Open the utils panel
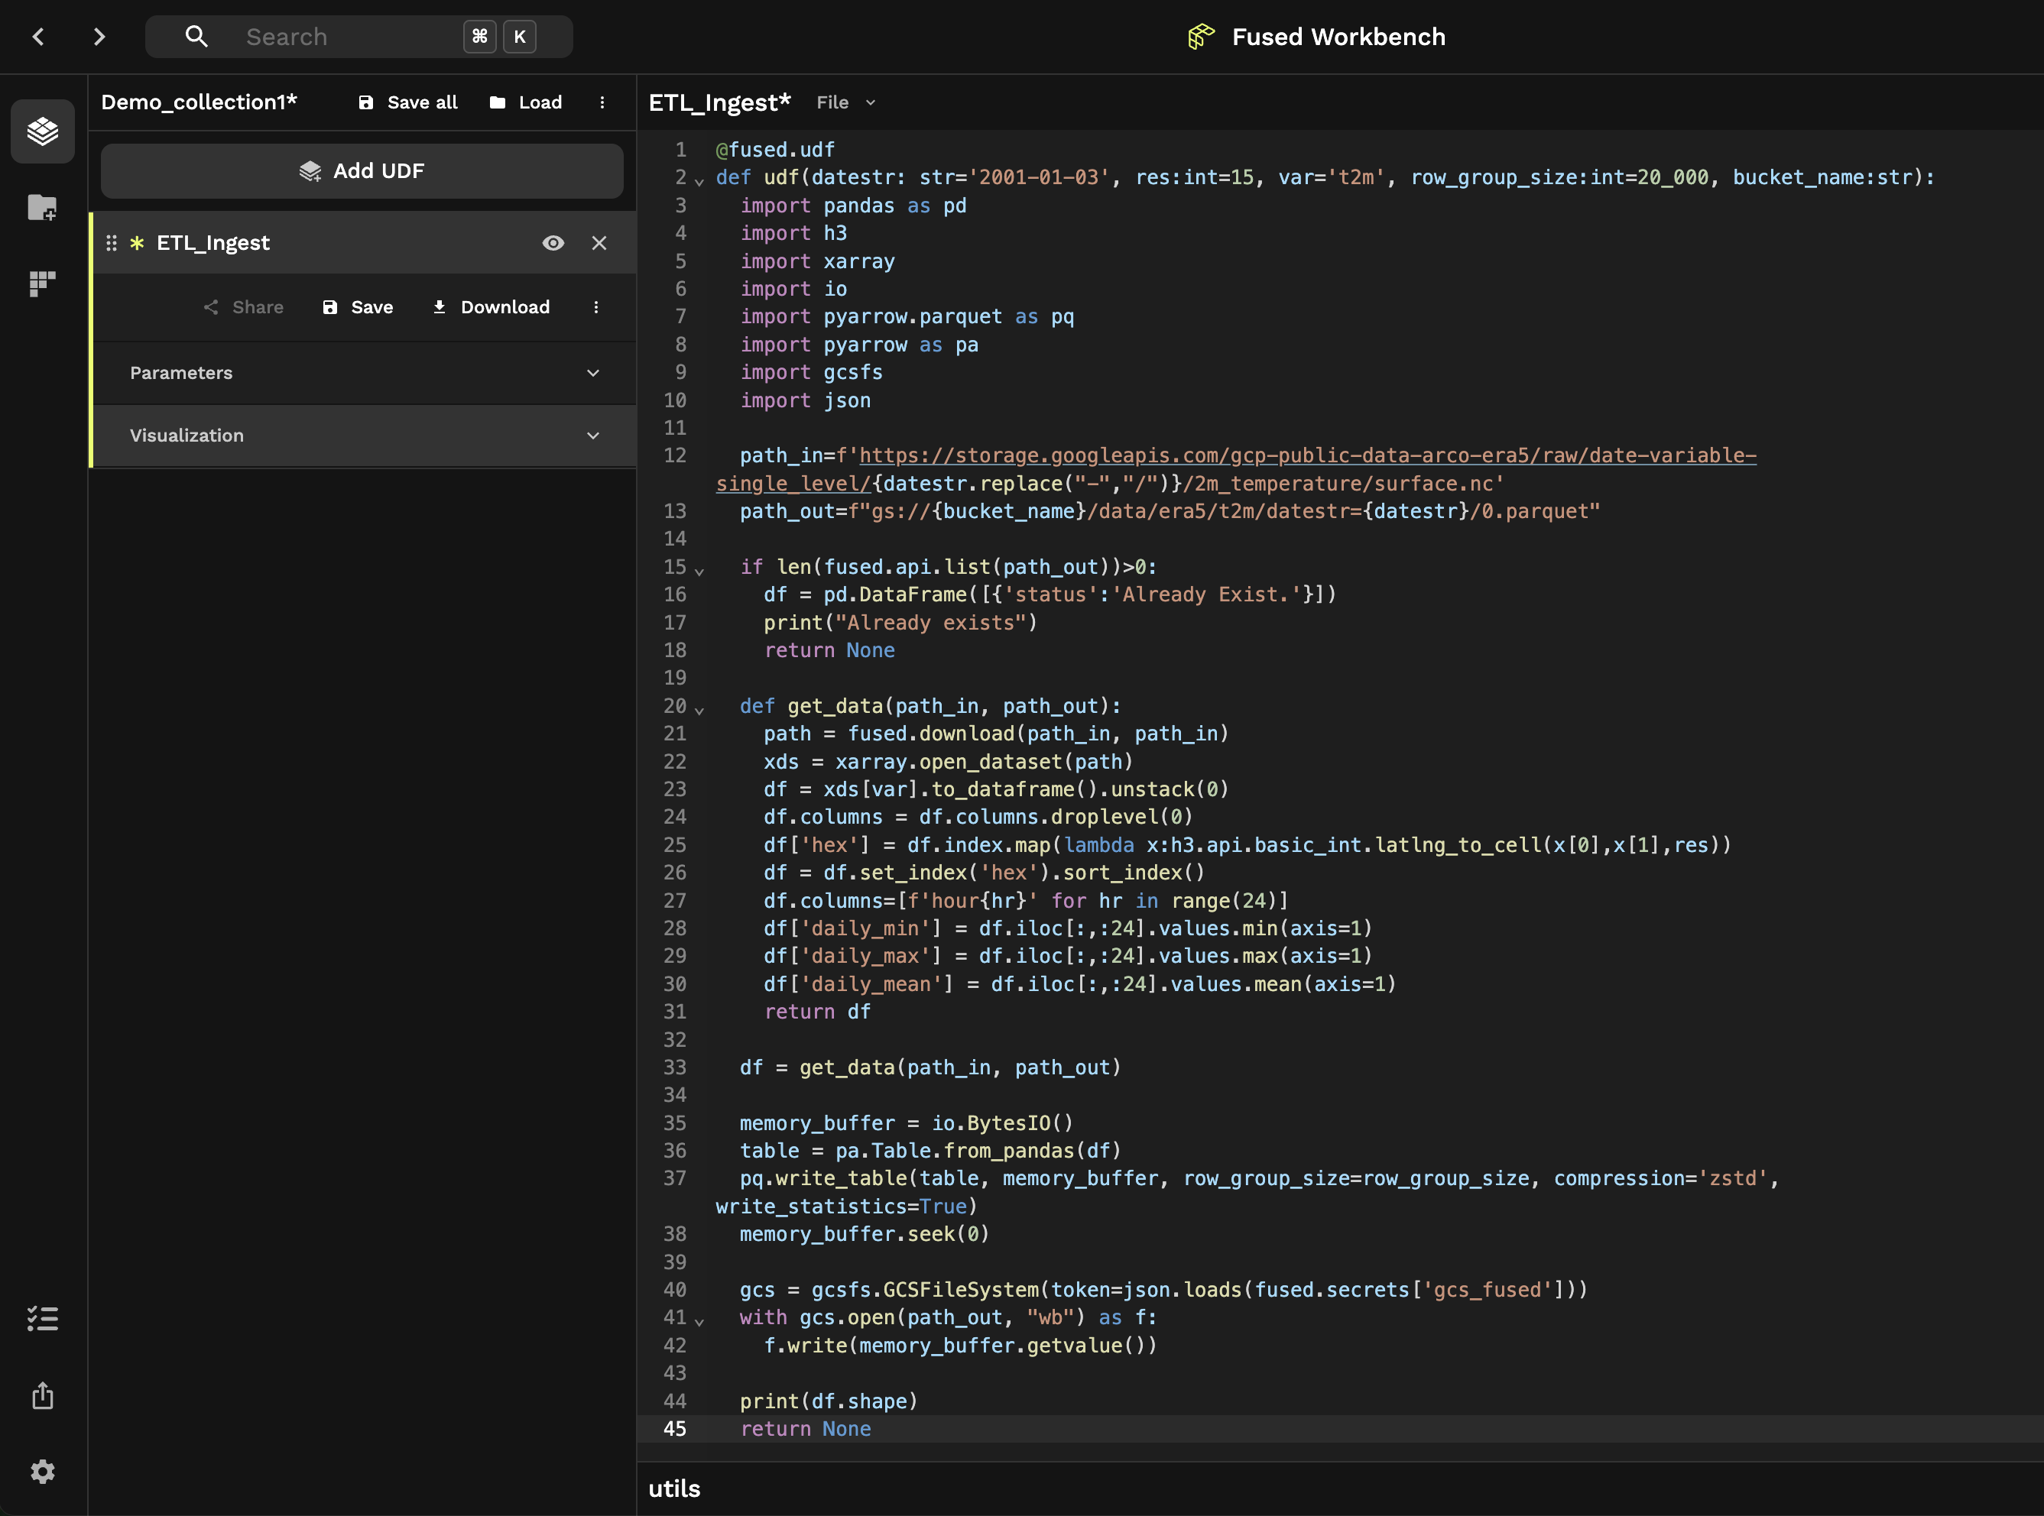 (675, 1488)
